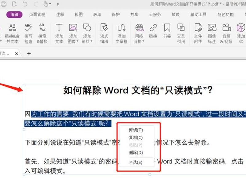Click the 添加图像 icon
Viewport: 246px width, 185px height.
point(73,27)
